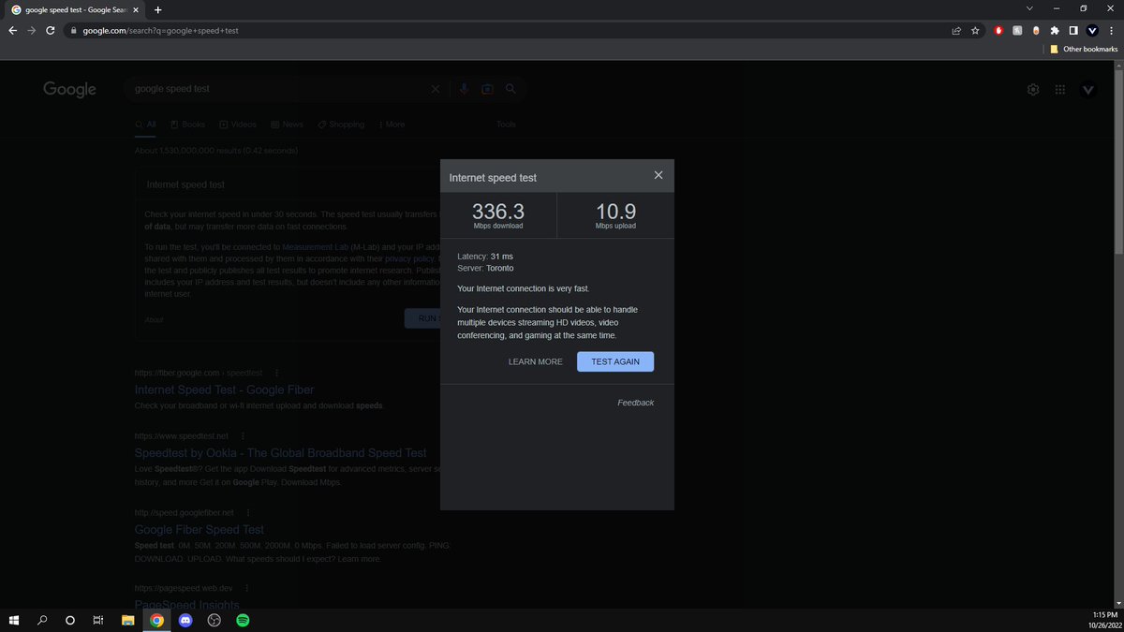Open the tab search chevron
Image resolution: width=1124 pixels, height=632 pixels.
click(x=1030, y=8)
